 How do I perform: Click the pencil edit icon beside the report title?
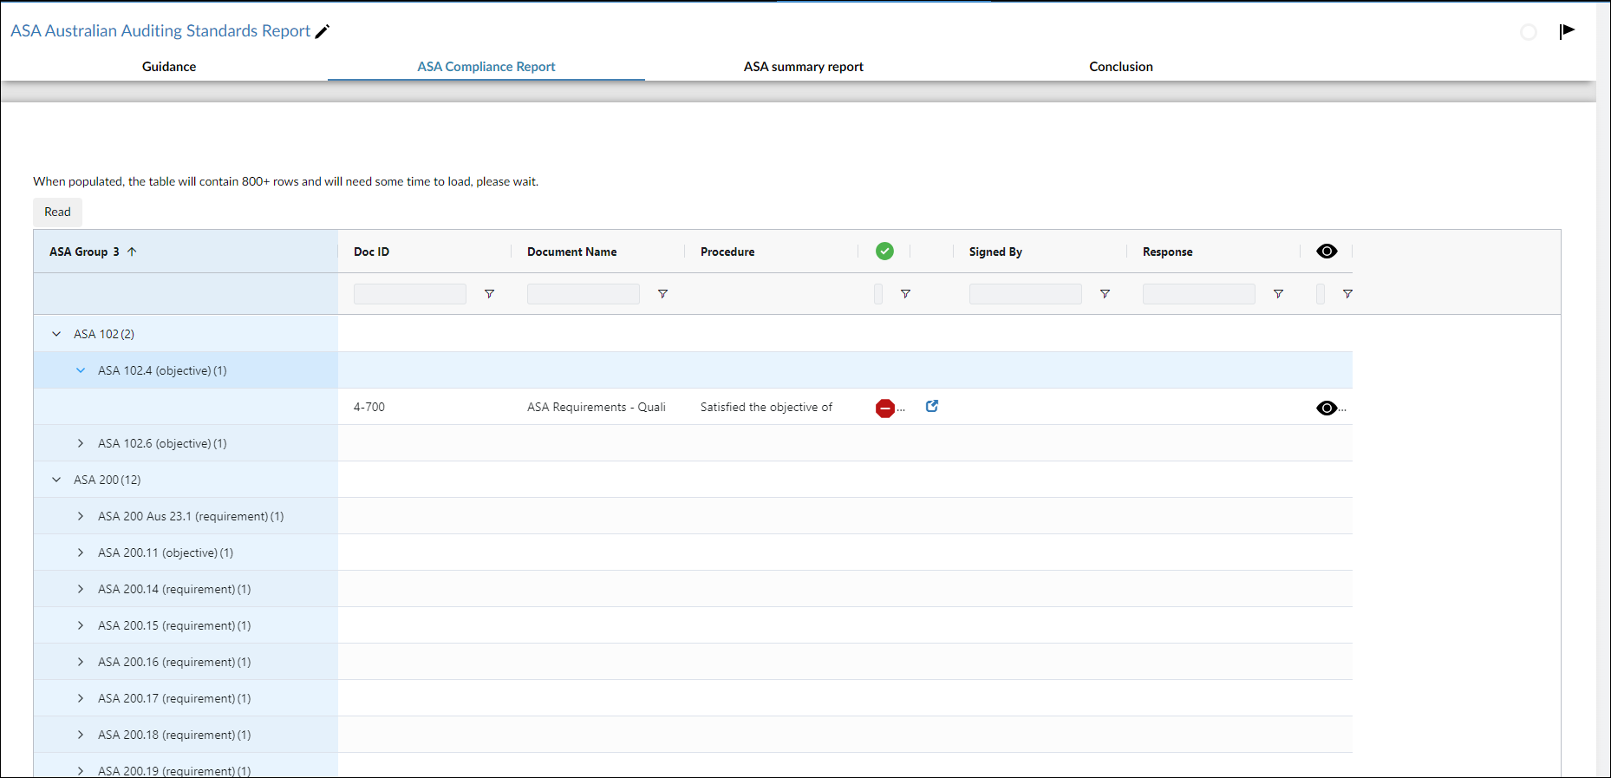tap(322, 32)
